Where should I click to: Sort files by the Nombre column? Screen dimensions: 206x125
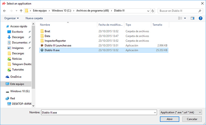(45, 24)
